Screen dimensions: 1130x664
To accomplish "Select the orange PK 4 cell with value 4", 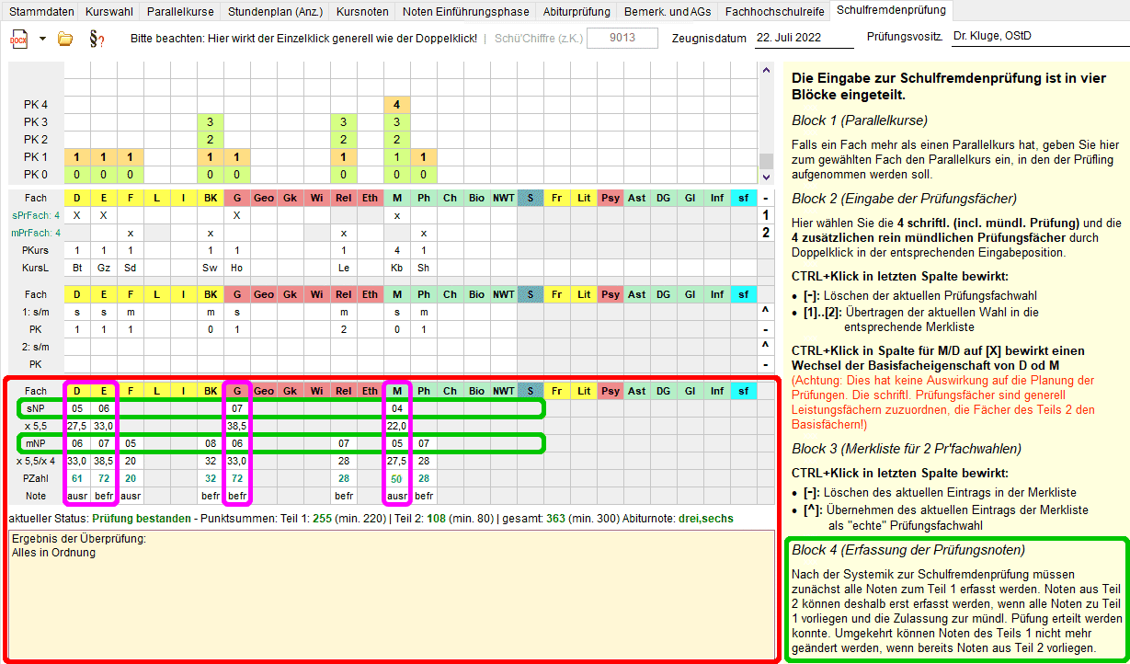I will pyautogui.click(x=397, y=105).
